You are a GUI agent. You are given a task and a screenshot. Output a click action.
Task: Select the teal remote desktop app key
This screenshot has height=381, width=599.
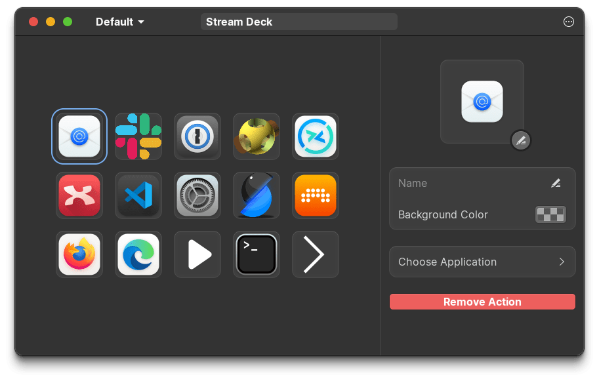(316, 136)
